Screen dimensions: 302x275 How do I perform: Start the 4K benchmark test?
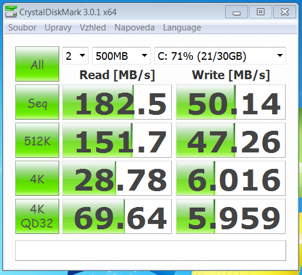click(37, 178)
